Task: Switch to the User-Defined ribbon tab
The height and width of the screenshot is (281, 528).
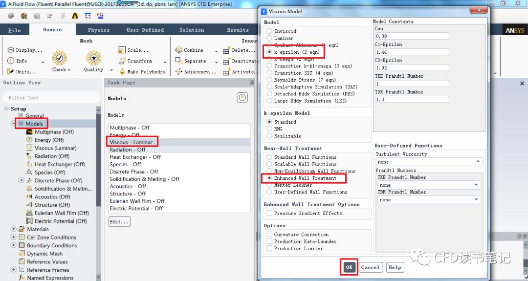Action: [145, 30]
